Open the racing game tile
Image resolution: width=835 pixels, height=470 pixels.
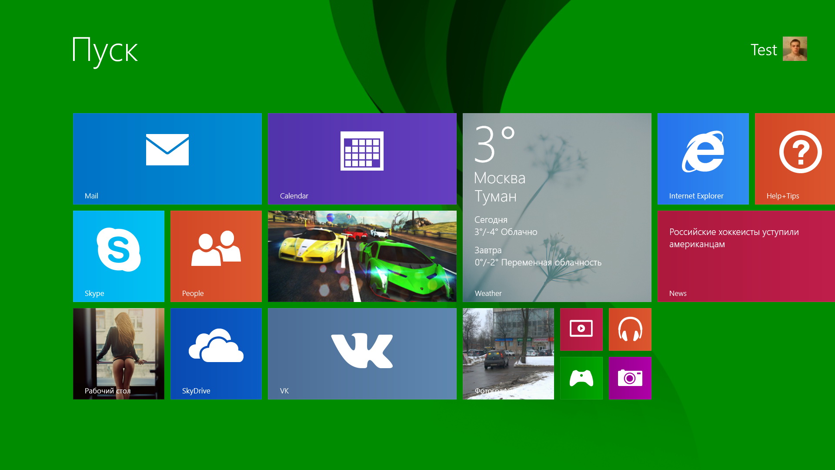pos(362,256)
